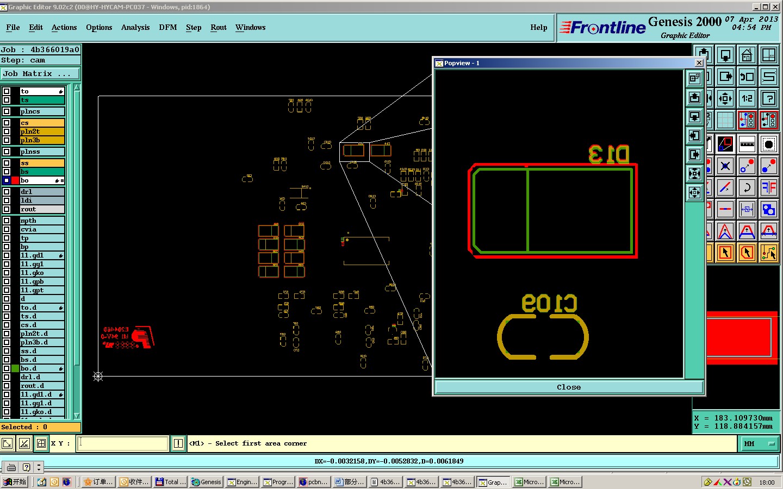This screenshot has width=783, height=489.
Task: Toggle the checkbox for layer 'bo'
Action: [7, 180]
